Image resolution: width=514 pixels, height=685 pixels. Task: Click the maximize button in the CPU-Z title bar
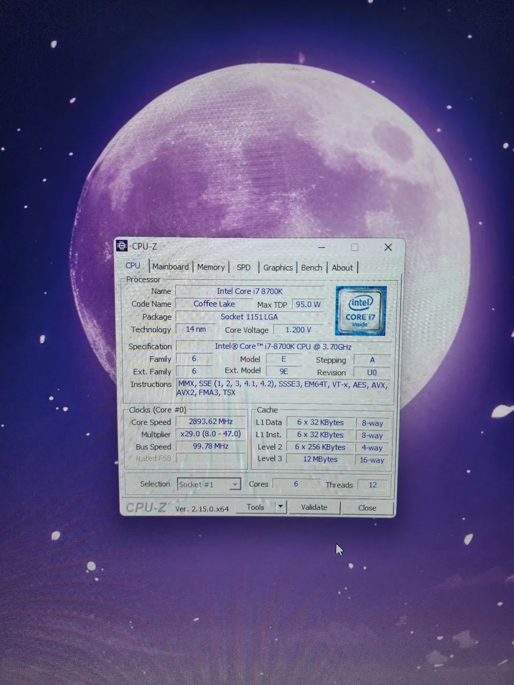[354, 247]
